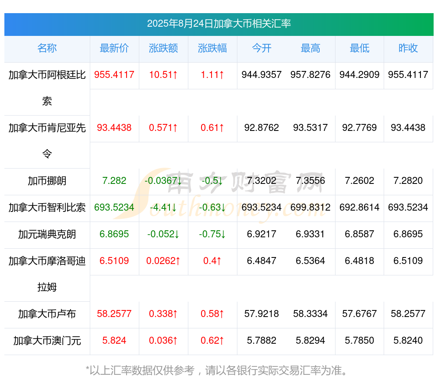Select the row name 加币挪朗
This screenshot has width=438, height=384.
47,181
